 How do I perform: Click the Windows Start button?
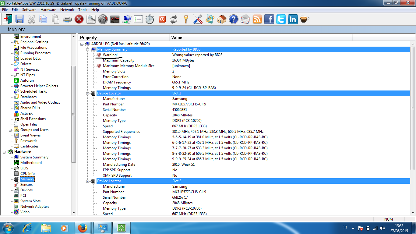coord(8,228)
